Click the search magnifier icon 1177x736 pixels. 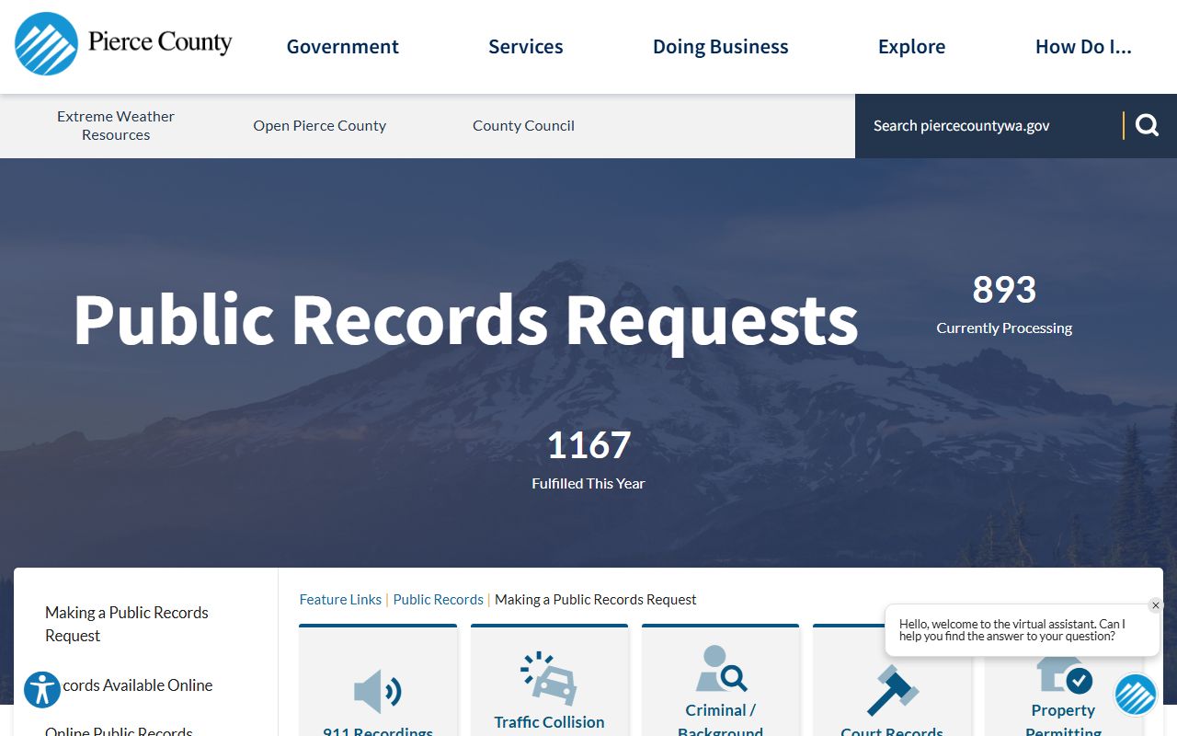[1147, 125]
